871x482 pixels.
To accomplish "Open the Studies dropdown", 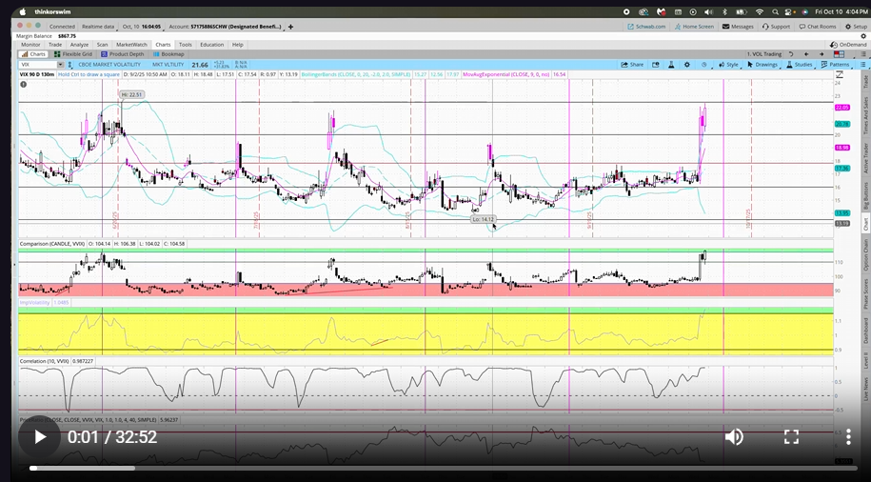I will click(800, 65).
